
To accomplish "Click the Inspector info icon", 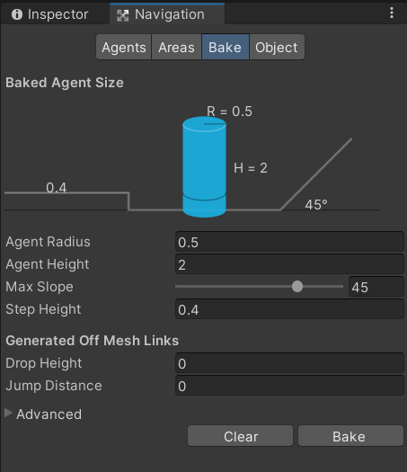I will pyautogui.click(x=17, y=14).
